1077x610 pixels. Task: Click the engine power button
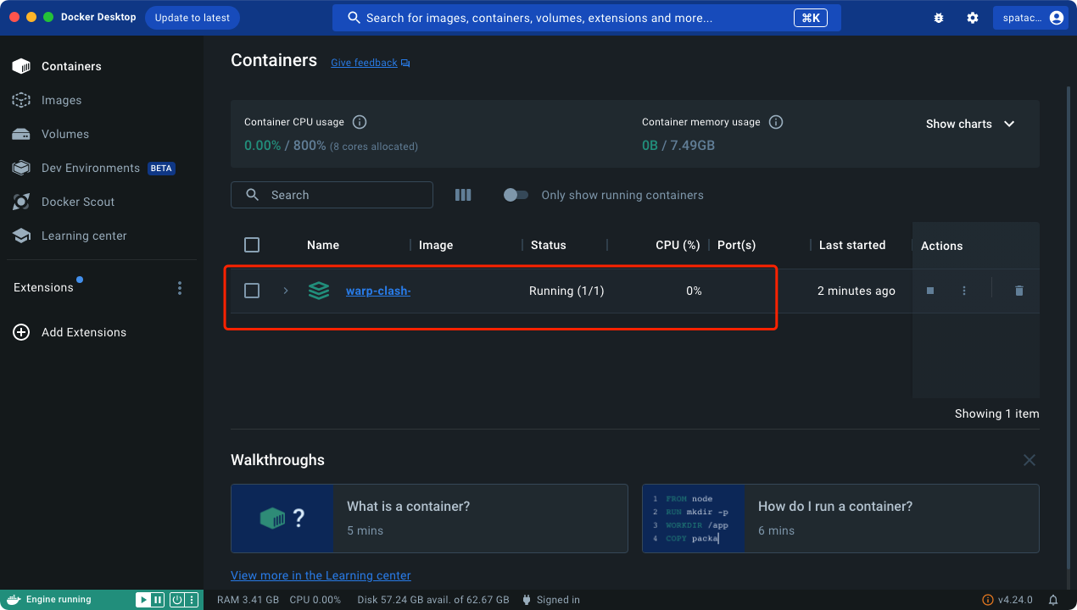click(176, 600)
